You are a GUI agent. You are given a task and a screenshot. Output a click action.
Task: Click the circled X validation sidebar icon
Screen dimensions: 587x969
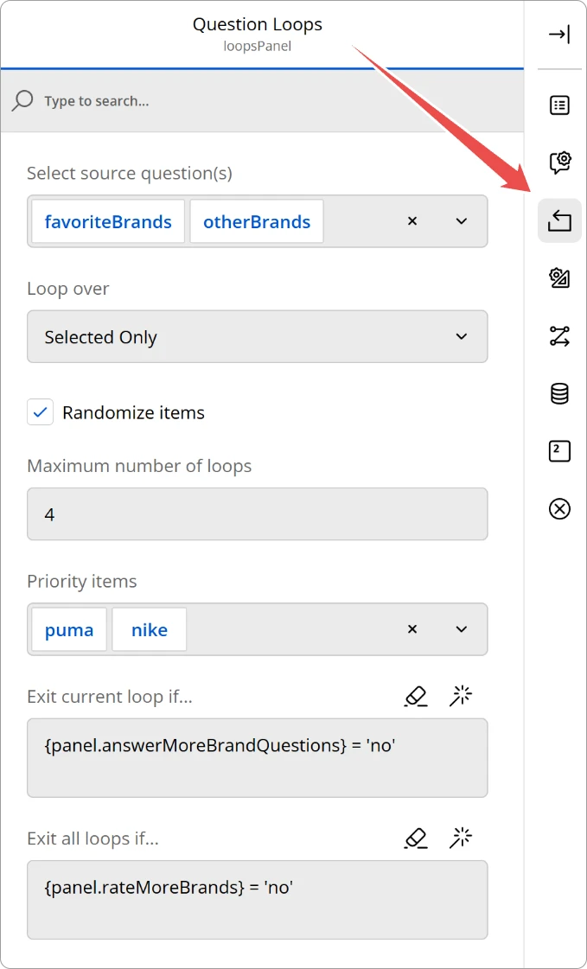(559, 508)
